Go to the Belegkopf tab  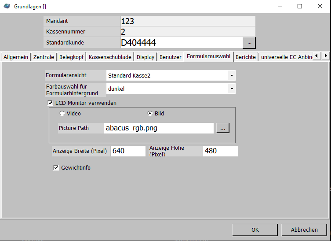click(x=71, y=57)
